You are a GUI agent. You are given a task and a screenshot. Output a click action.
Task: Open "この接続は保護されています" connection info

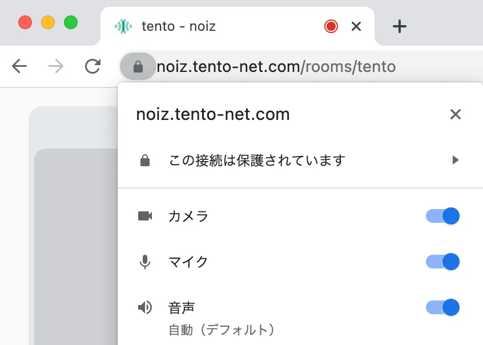click(x=257, y=161)
